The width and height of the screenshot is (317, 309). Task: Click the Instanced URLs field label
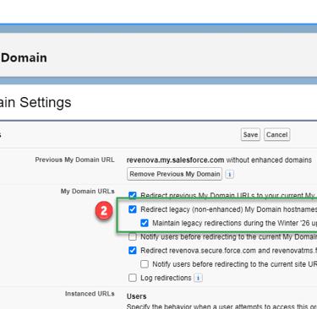[x=90, y=294]
